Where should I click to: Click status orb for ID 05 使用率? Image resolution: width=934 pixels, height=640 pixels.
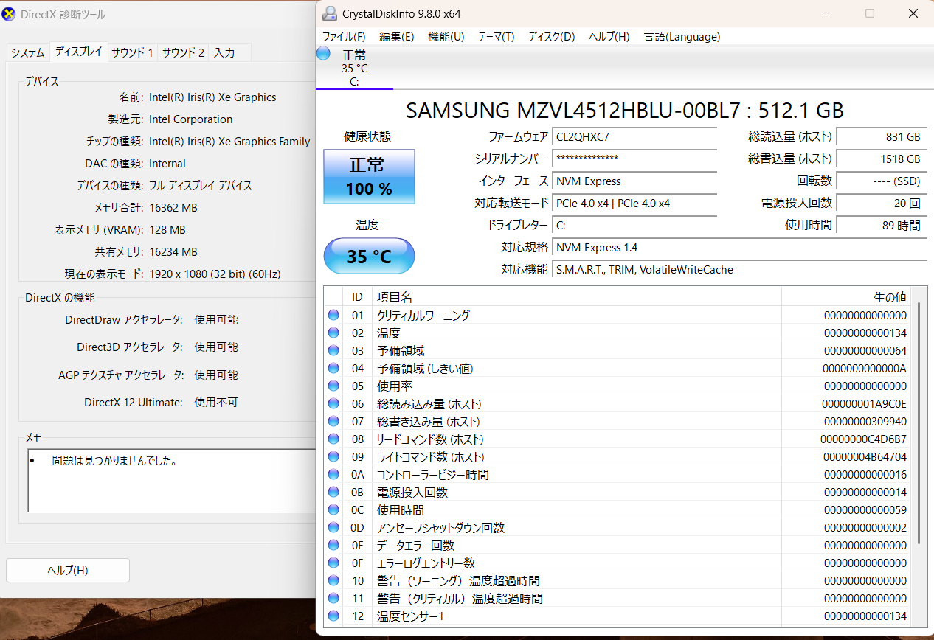click(x=333, y=386)
